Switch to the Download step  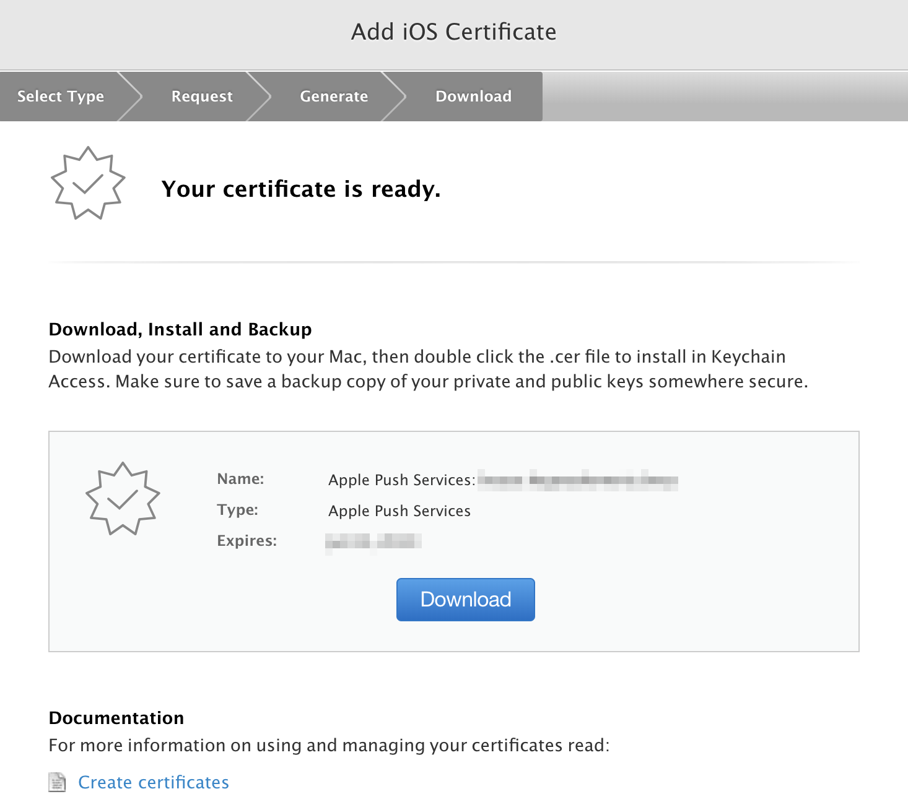[473, 96]
